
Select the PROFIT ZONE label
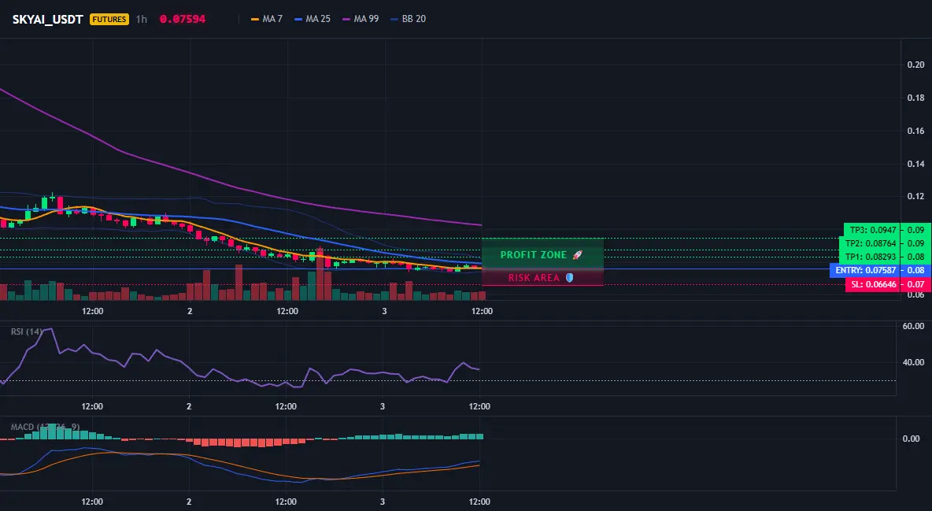pyautogui.click(x=534, y=254)
